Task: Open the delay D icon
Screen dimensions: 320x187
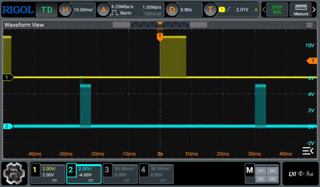Action: point(172,9)
